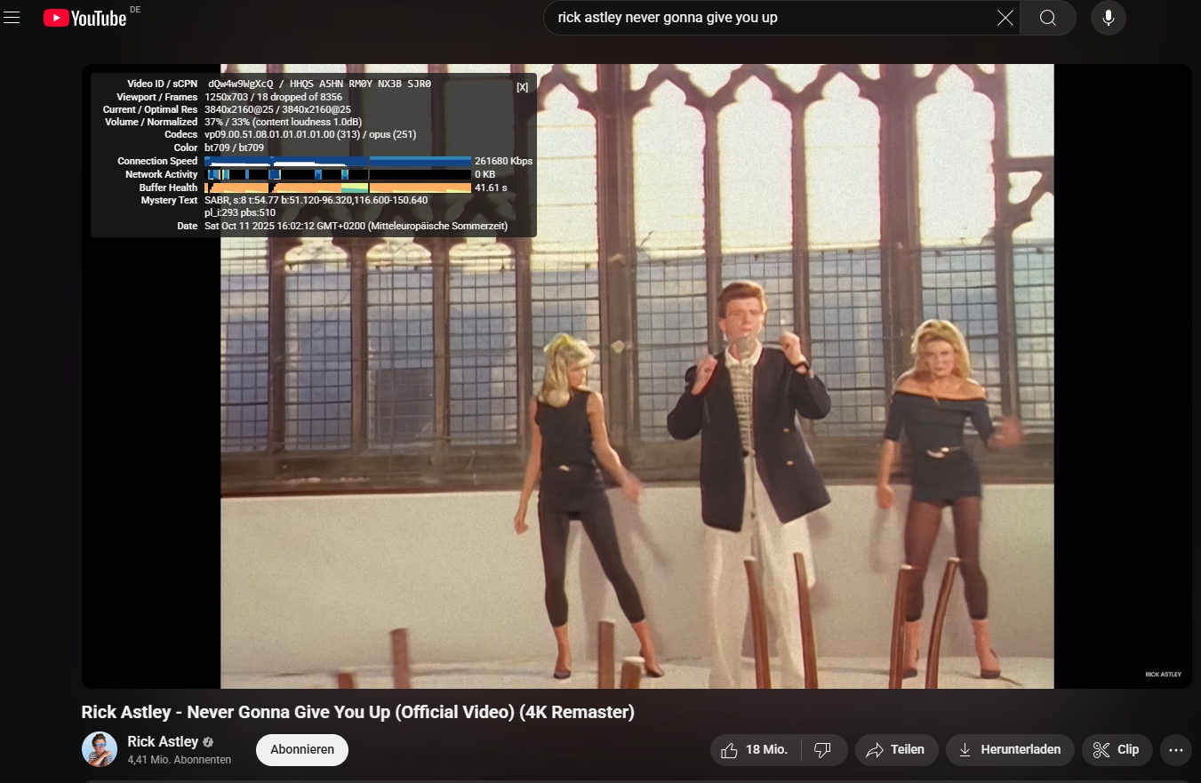Click the '37% / 33%' volume value
Screen dimensions: 1201x783
(228, 122)
